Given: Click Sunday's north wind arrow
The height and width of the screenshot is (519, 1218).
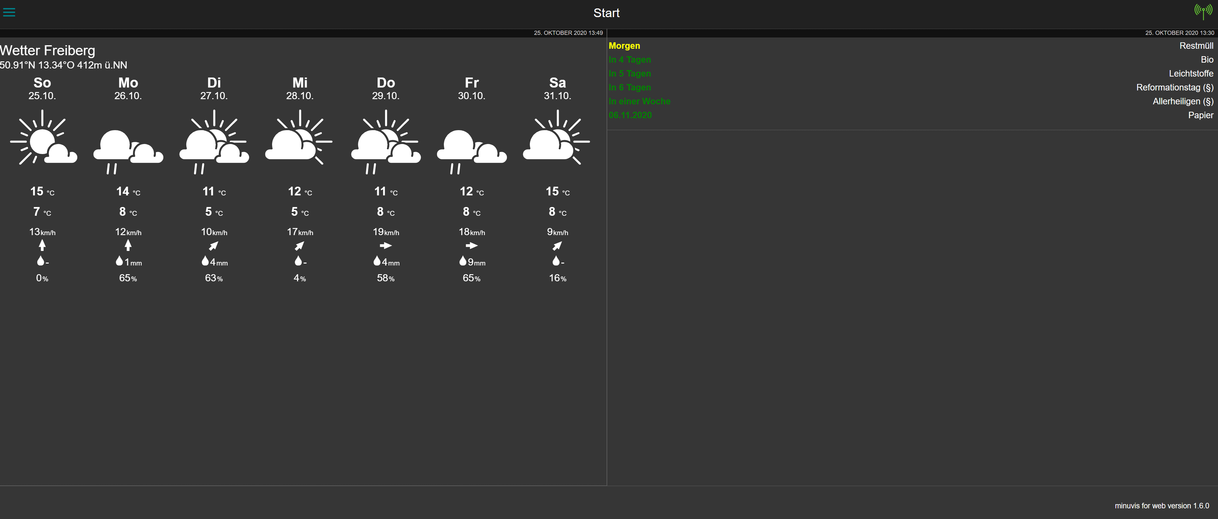Looking at the screenshot, I should tap(43, 245).
